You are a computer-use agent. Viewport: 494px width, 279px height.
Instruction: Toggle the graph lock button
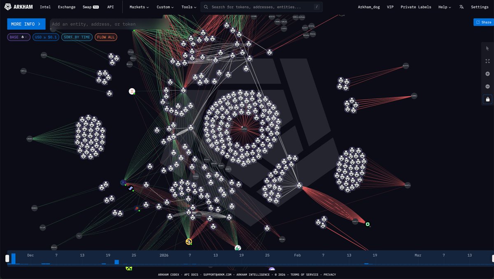(487, 99)
